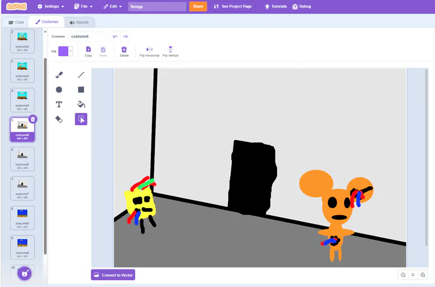
Task: Switch to the Sounds tab
Action: pyautogui.click(x=79, y=22)
